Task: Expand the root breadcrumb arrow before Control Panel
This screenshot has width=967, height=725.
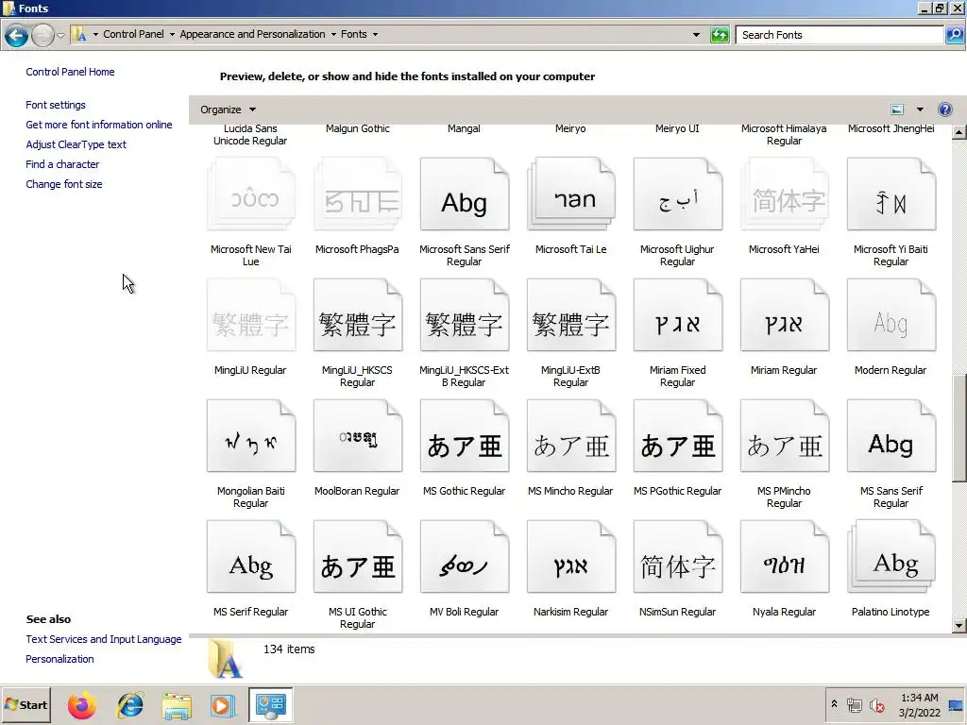Action: pyautogui.click(x=95, y=35)
